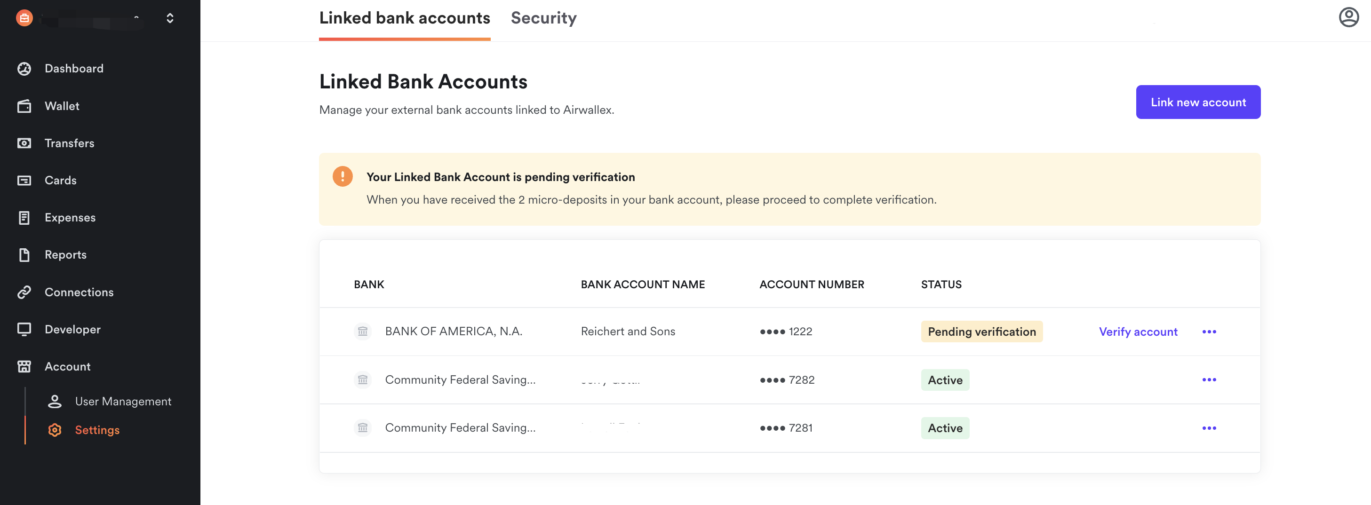The height and width of the screenshot is (505, 1371).
Task: Switch to the Security tab
Action: 543,18
